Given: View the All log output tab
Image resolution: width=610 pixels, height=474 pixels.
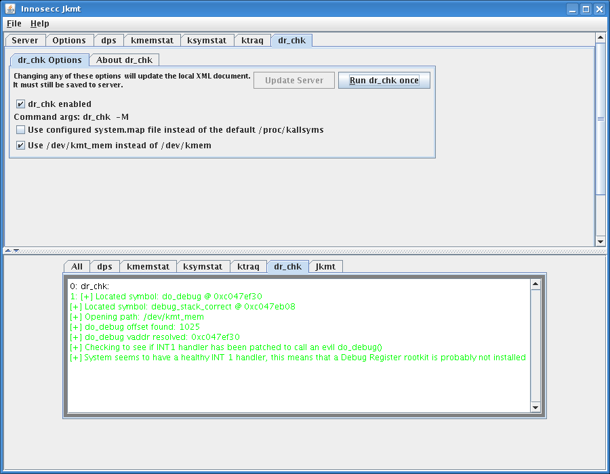Looking at the screenshot, I should [x=77, y=266].
